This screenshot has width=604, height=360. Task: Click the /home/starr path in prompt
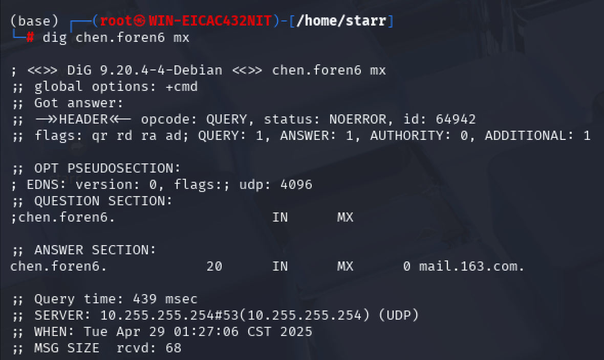click(x=341, y=21)
